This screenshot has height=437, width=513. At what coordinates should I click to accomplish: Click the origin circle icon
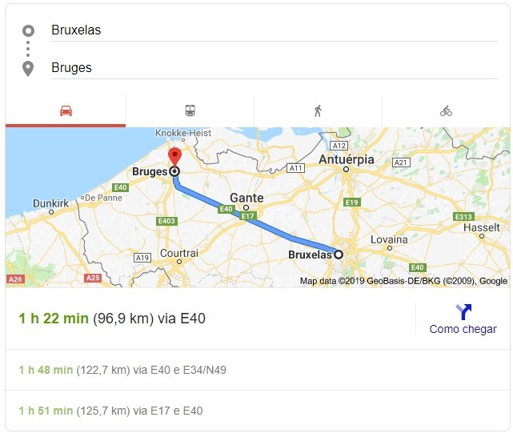click(x=29, y=30)
